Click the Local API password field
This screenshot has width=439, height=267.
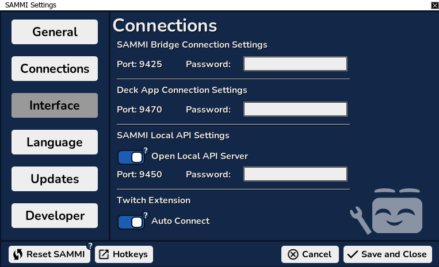click(295, 175)
